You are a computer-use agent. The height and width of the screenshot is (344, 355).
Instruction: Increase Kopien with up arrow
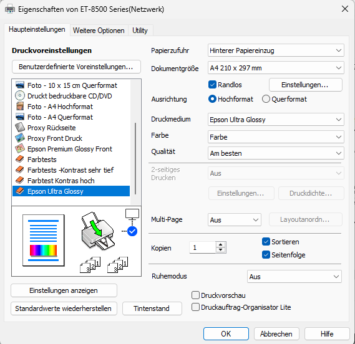[220, 244]
